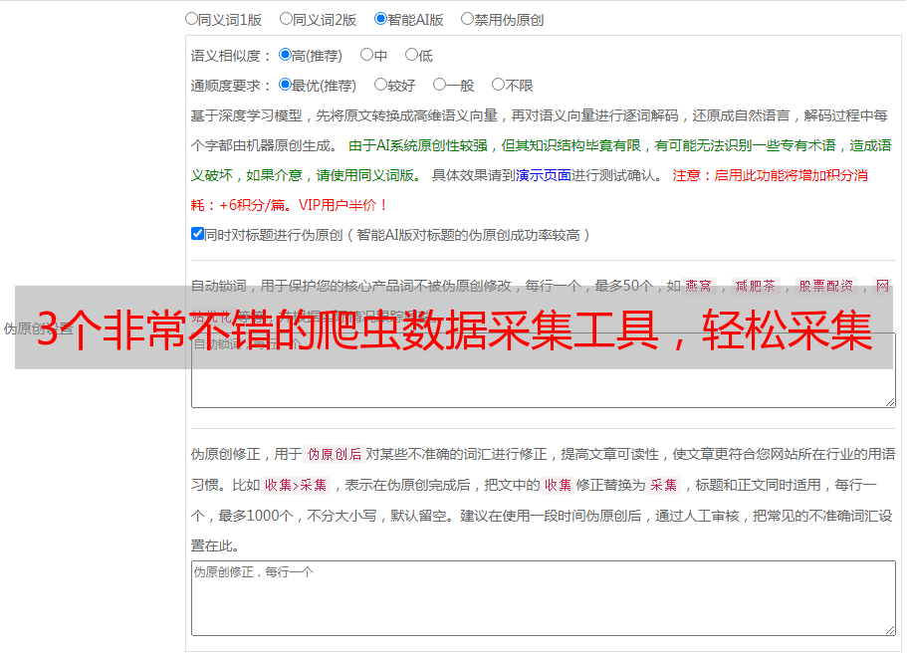Image resolution: width=907 pixels, height=655 pixels.
Task: Choose the 智能AI版 radio option
Action: click(380, 19)
